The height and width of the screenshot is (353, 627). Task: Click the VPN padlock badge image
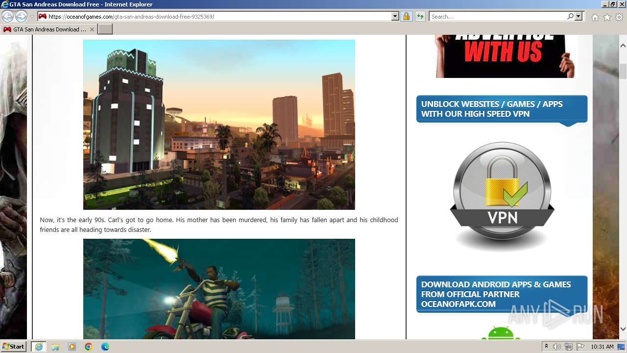click(502, 196)
